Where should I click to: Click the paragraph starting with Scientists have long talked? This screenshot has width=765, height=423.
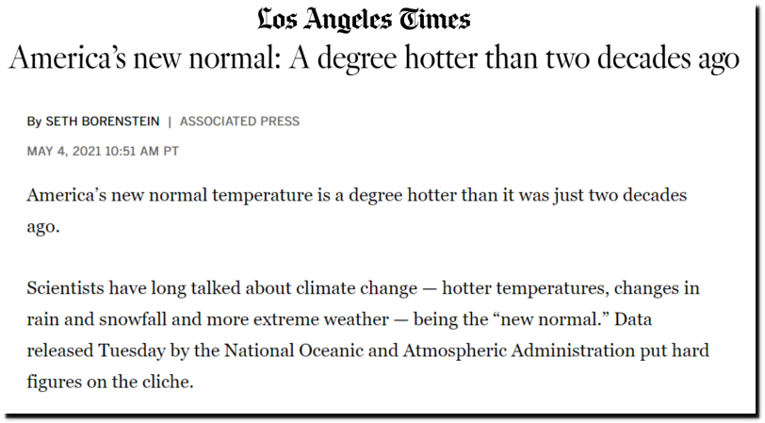(x=367, y=334)
